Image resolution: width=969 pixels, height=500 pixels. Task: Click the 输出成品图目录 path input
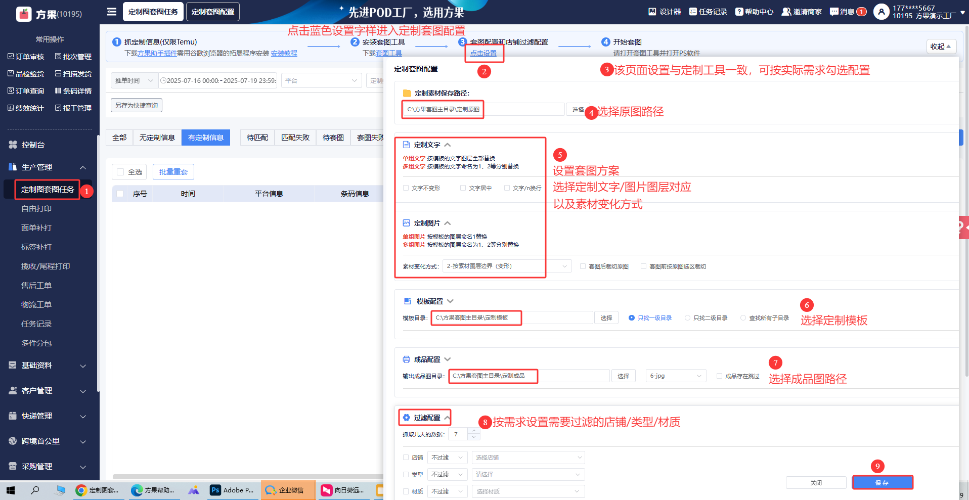(x=529, y=376)
